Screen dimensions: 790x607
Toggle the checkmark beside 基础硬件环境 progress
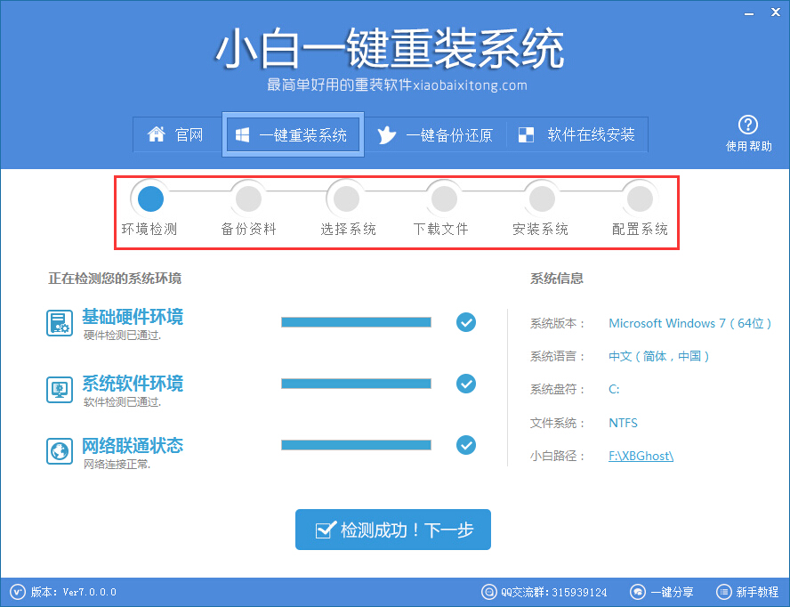tap(466, 322)
